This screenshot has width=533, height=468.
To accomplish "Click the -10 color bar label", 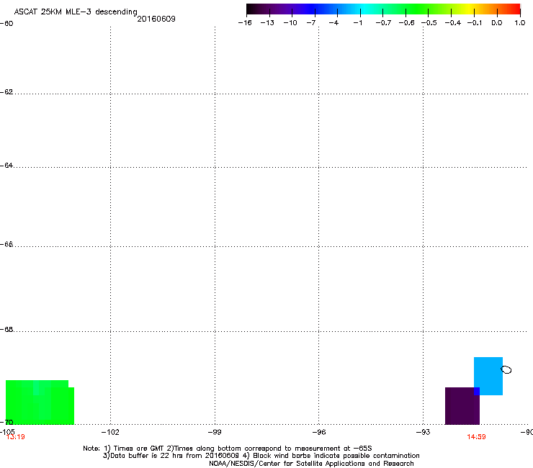I will (x=290, y=23).
